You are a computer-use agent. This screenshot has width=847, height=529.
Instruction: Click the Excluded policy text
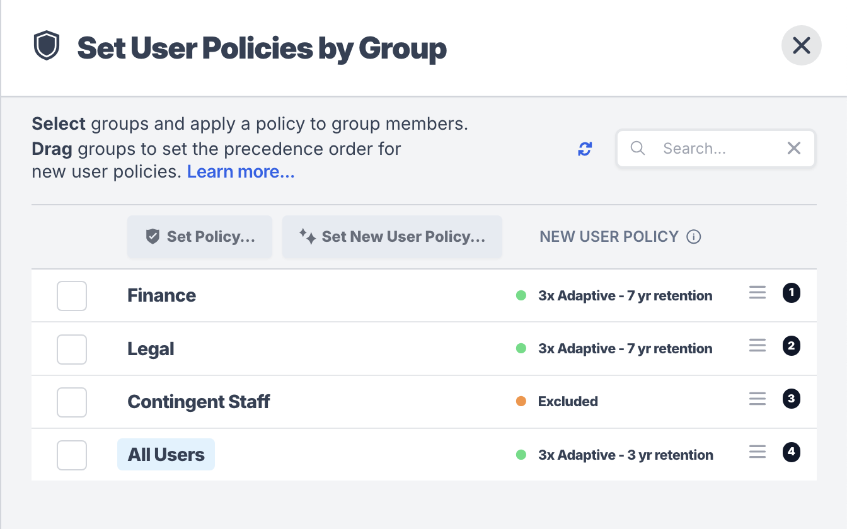[568, 402]
